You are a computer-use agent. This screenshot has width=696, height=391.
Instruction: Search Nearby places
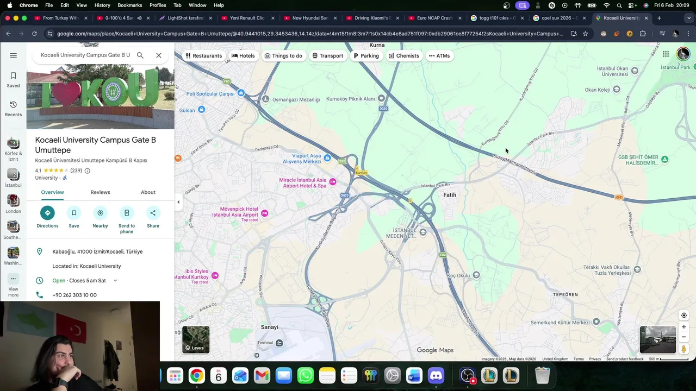click(100, 217)
